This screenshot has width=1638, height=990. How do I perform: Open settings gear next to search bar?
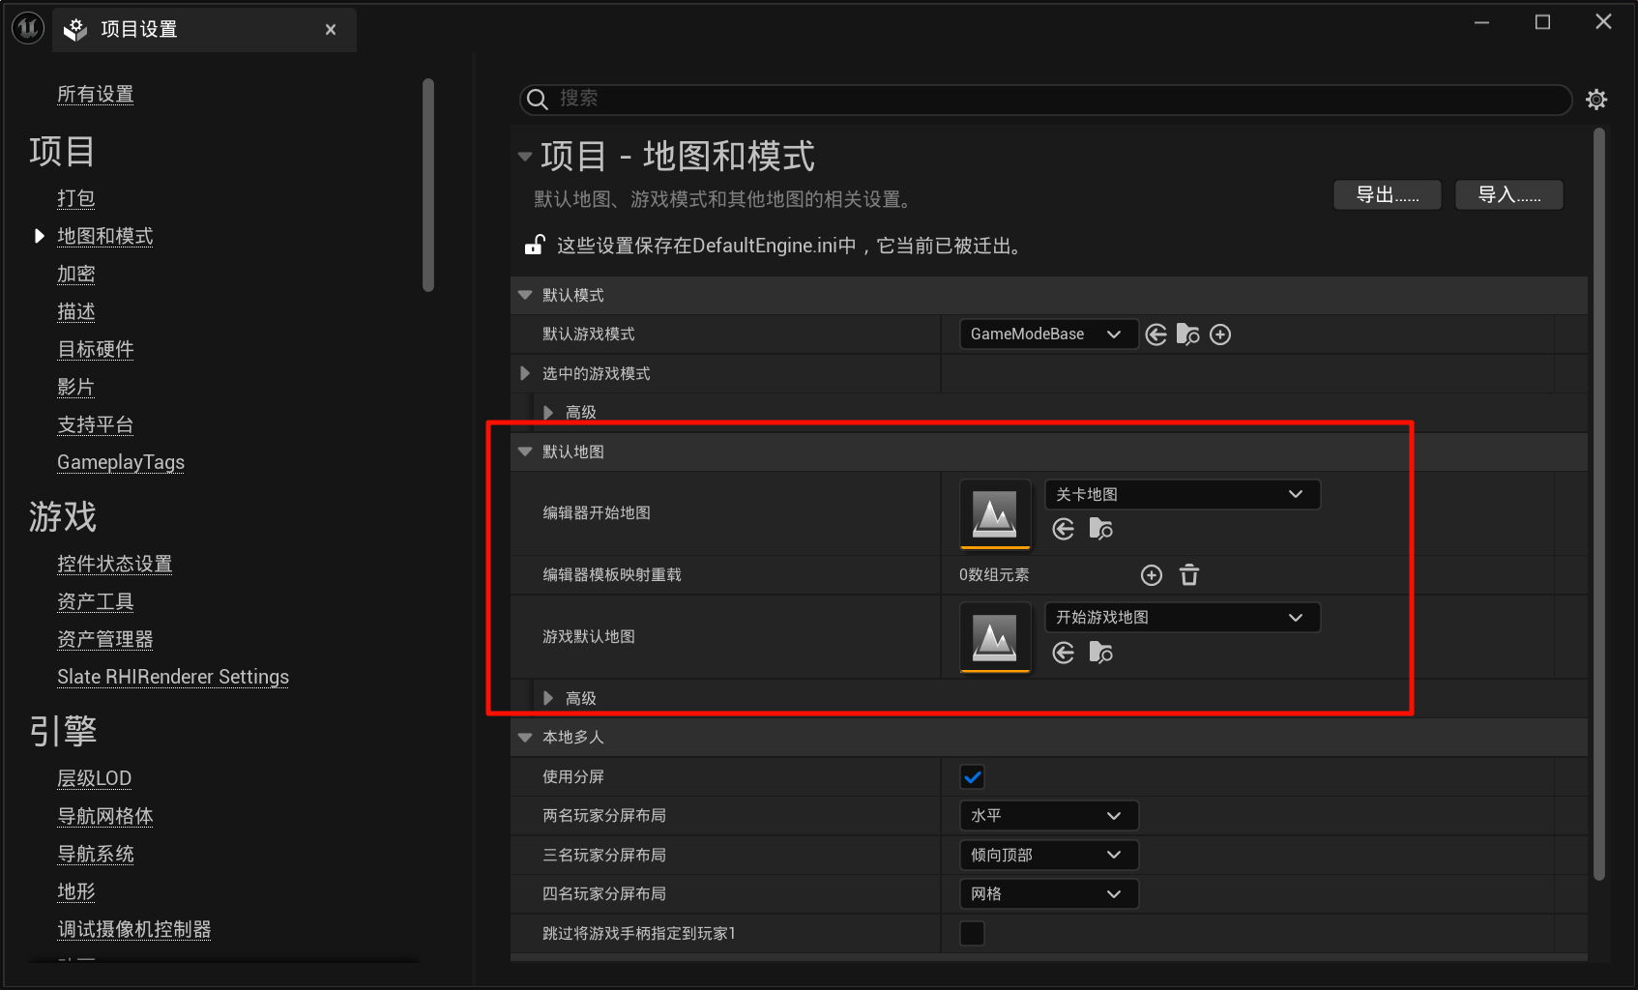click(1596, 100)
